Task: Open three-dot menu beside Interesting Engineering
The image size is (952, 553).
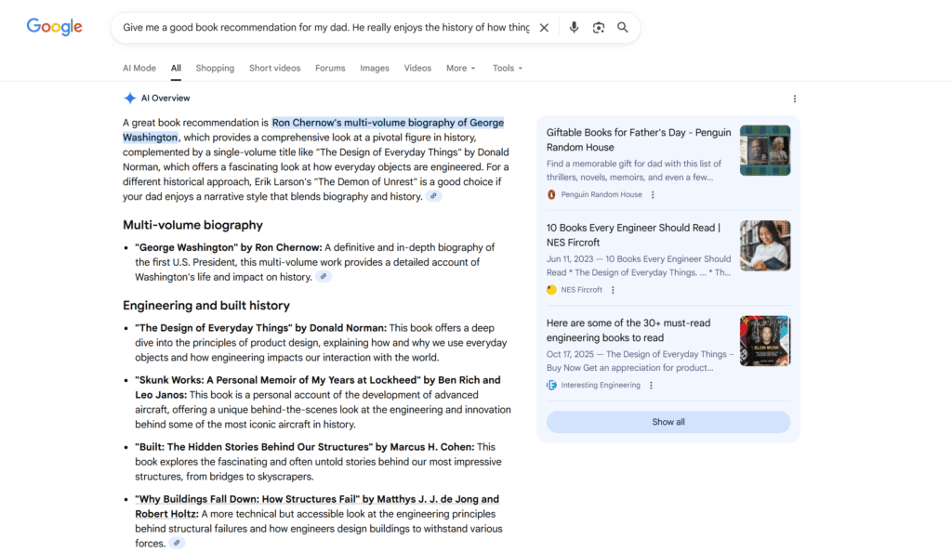Action: [651, 385]
